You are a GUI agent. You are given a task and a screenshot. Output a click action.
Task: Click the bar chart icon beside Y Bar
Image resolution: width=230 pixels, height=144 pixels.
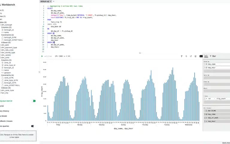click(x=206, y=56)
